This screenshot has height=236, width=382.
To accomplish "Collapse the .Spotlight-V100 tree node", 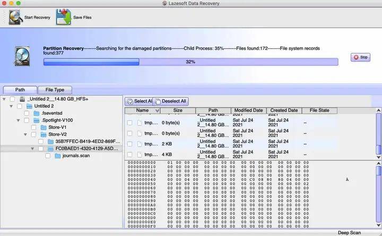I will pyautogui.click(x=18, y=120).
